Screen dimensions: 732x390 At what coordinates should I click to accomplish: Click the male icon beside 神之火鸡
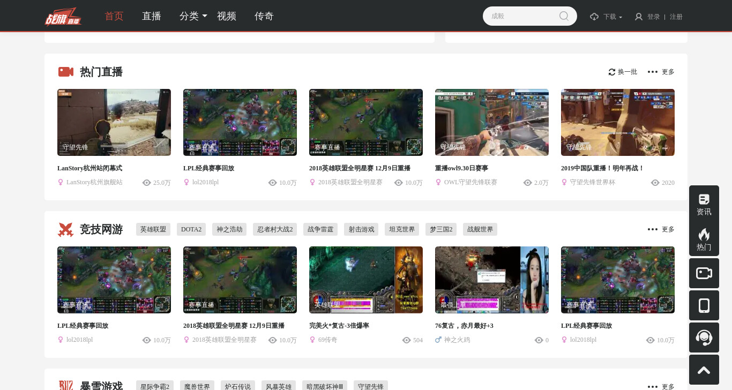(x=438, y=340)
